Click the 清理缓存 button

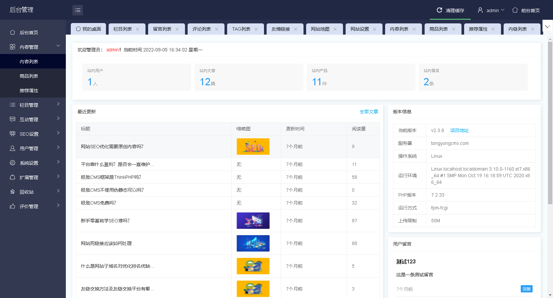tap(450, 10)
